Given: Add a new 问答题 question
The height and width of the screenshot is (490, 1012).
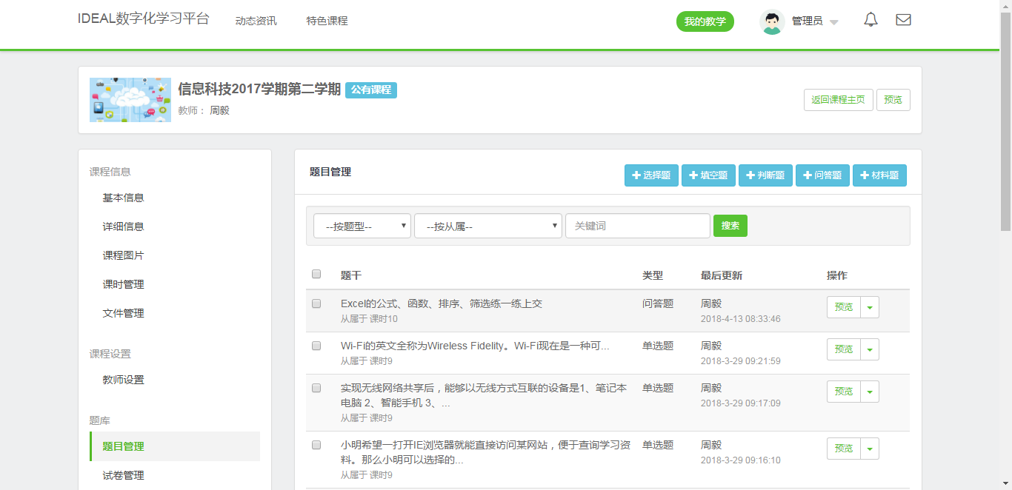Looking at the screenshot, I should point(822,175).
